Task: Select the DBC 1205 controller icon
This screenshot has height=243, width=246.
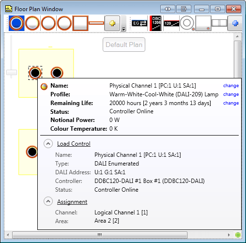Action: (155, 23)
